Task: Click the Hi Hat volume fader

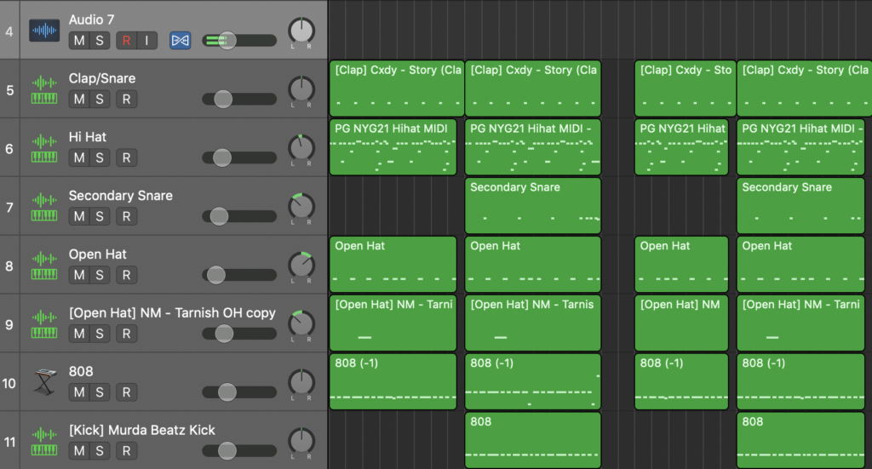Action: pyautogui.click(x=222, y=157)
